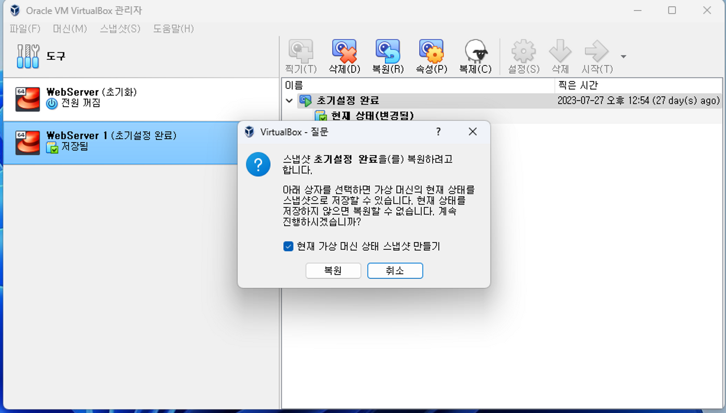The image size is (726, 413).
Task: Open the dropdown arrow next to 시작(T)
Action: (x=623, y=56)
